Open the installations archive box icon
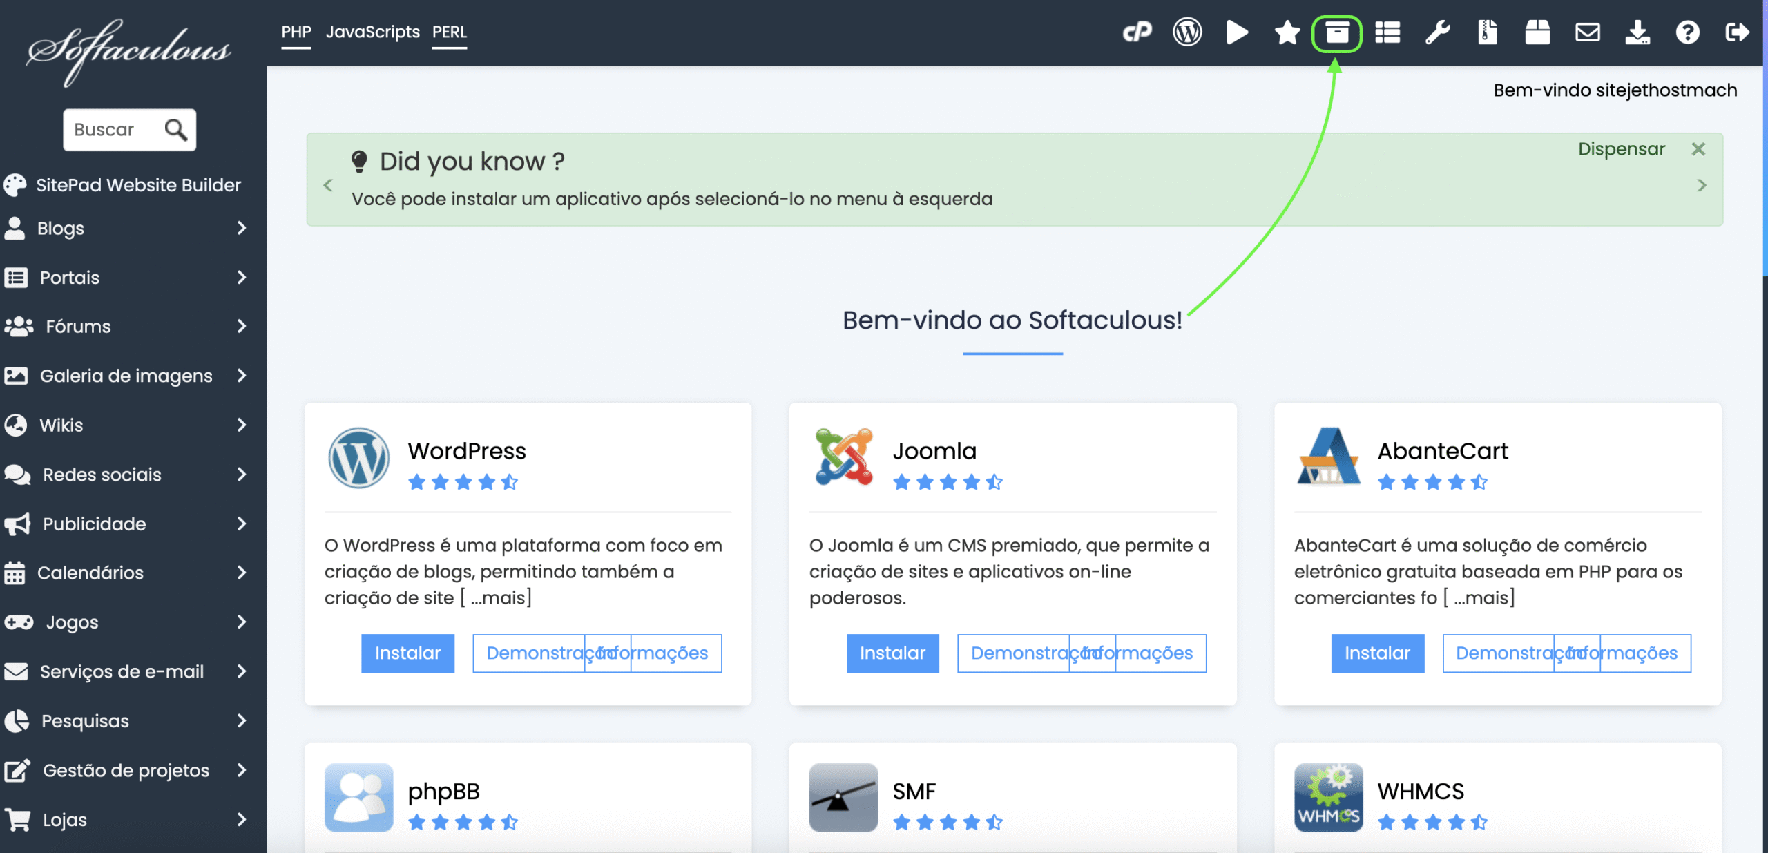Screen dimensions: 1768x853 click(1337, 32)
